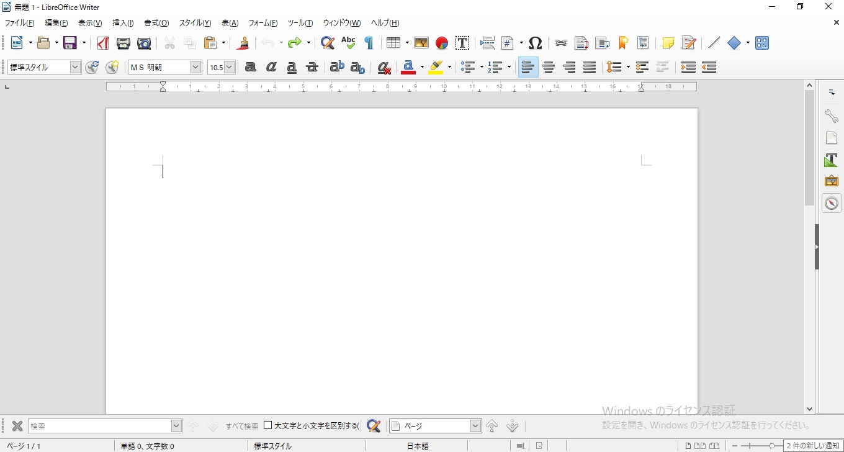Image resolution: width=844 pixels, height=452 pixels.
Task: Align paragraph to the right
Action: (x=569, y=67)
